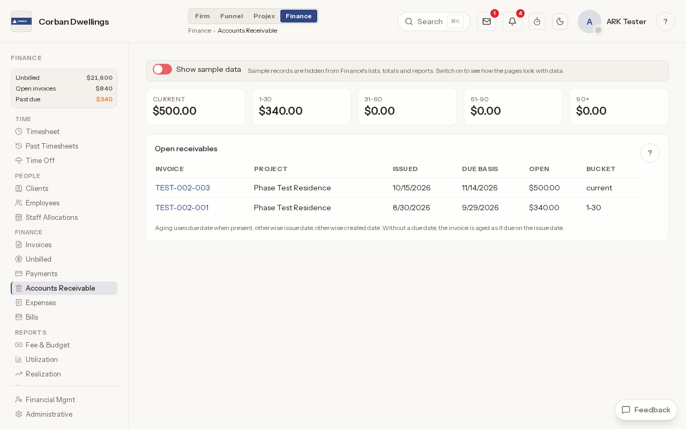The width and height of the screenshot is (686, 429).
Task: Open the Expenses page
Action: [x=64, y=302]
